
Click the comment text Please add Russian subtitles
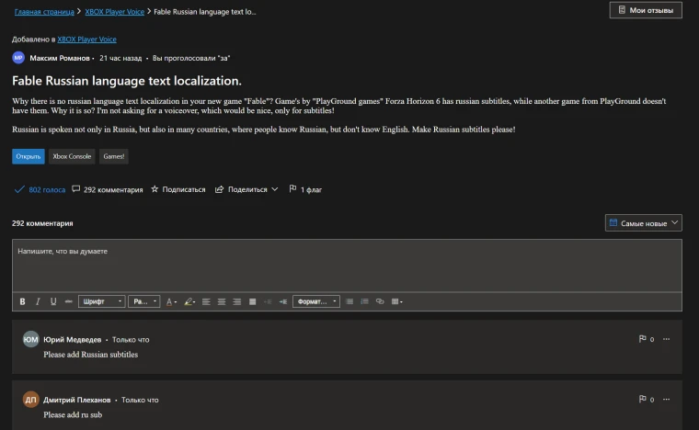[x=90, y=355]
